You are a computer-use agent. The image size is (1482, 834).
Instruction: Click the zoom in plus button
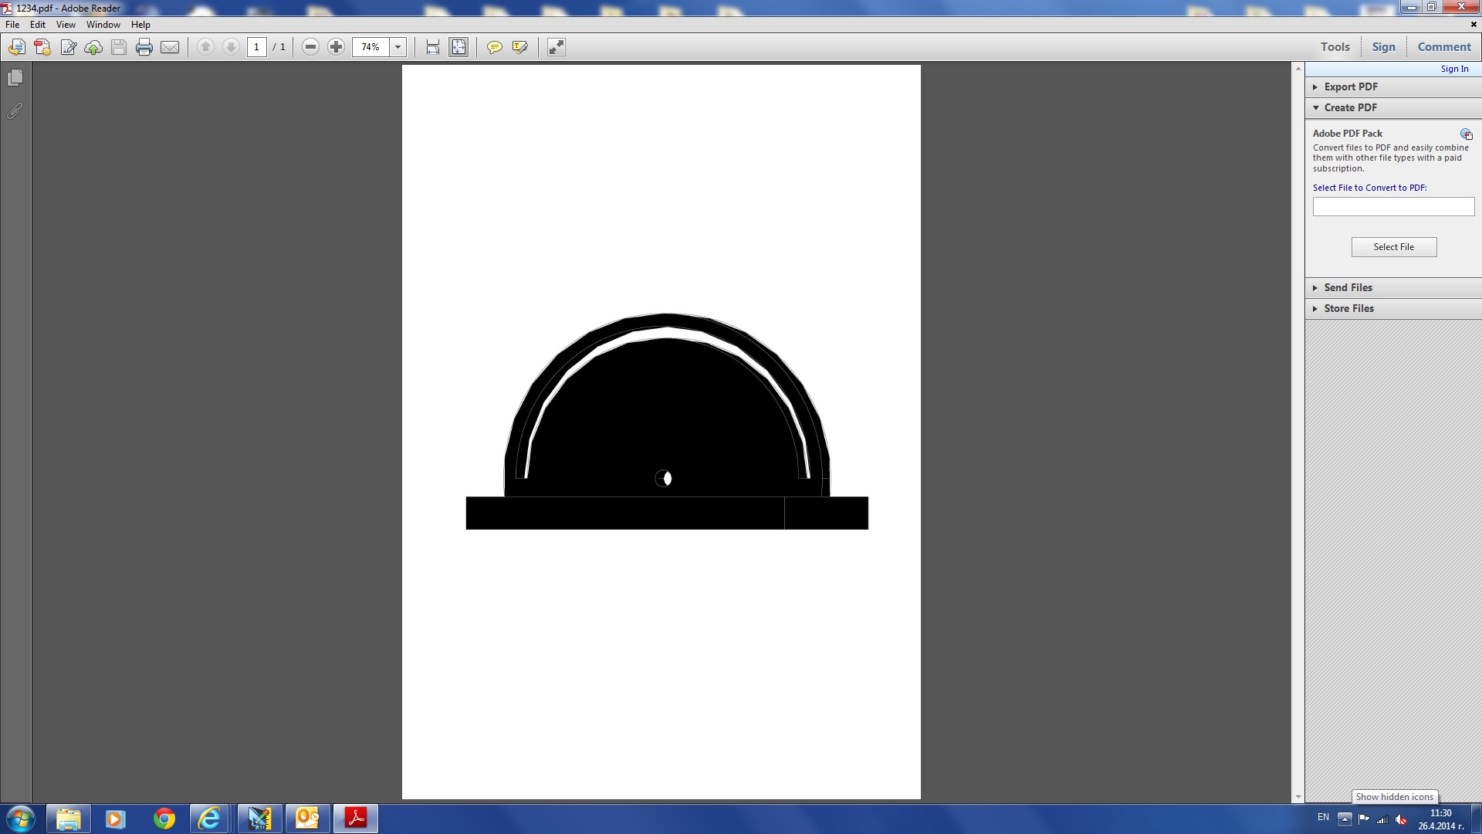[x=336, y=47]
